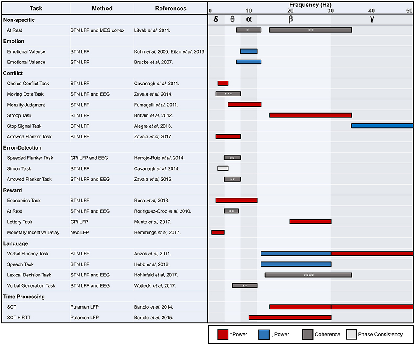
Task: Select the alpha (α) band symbol
Action: pos(249,19)
